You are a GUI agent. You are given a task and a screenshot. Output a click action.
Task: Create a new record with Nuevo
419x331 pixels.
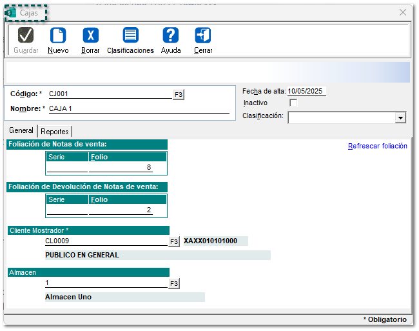(58, 35)
